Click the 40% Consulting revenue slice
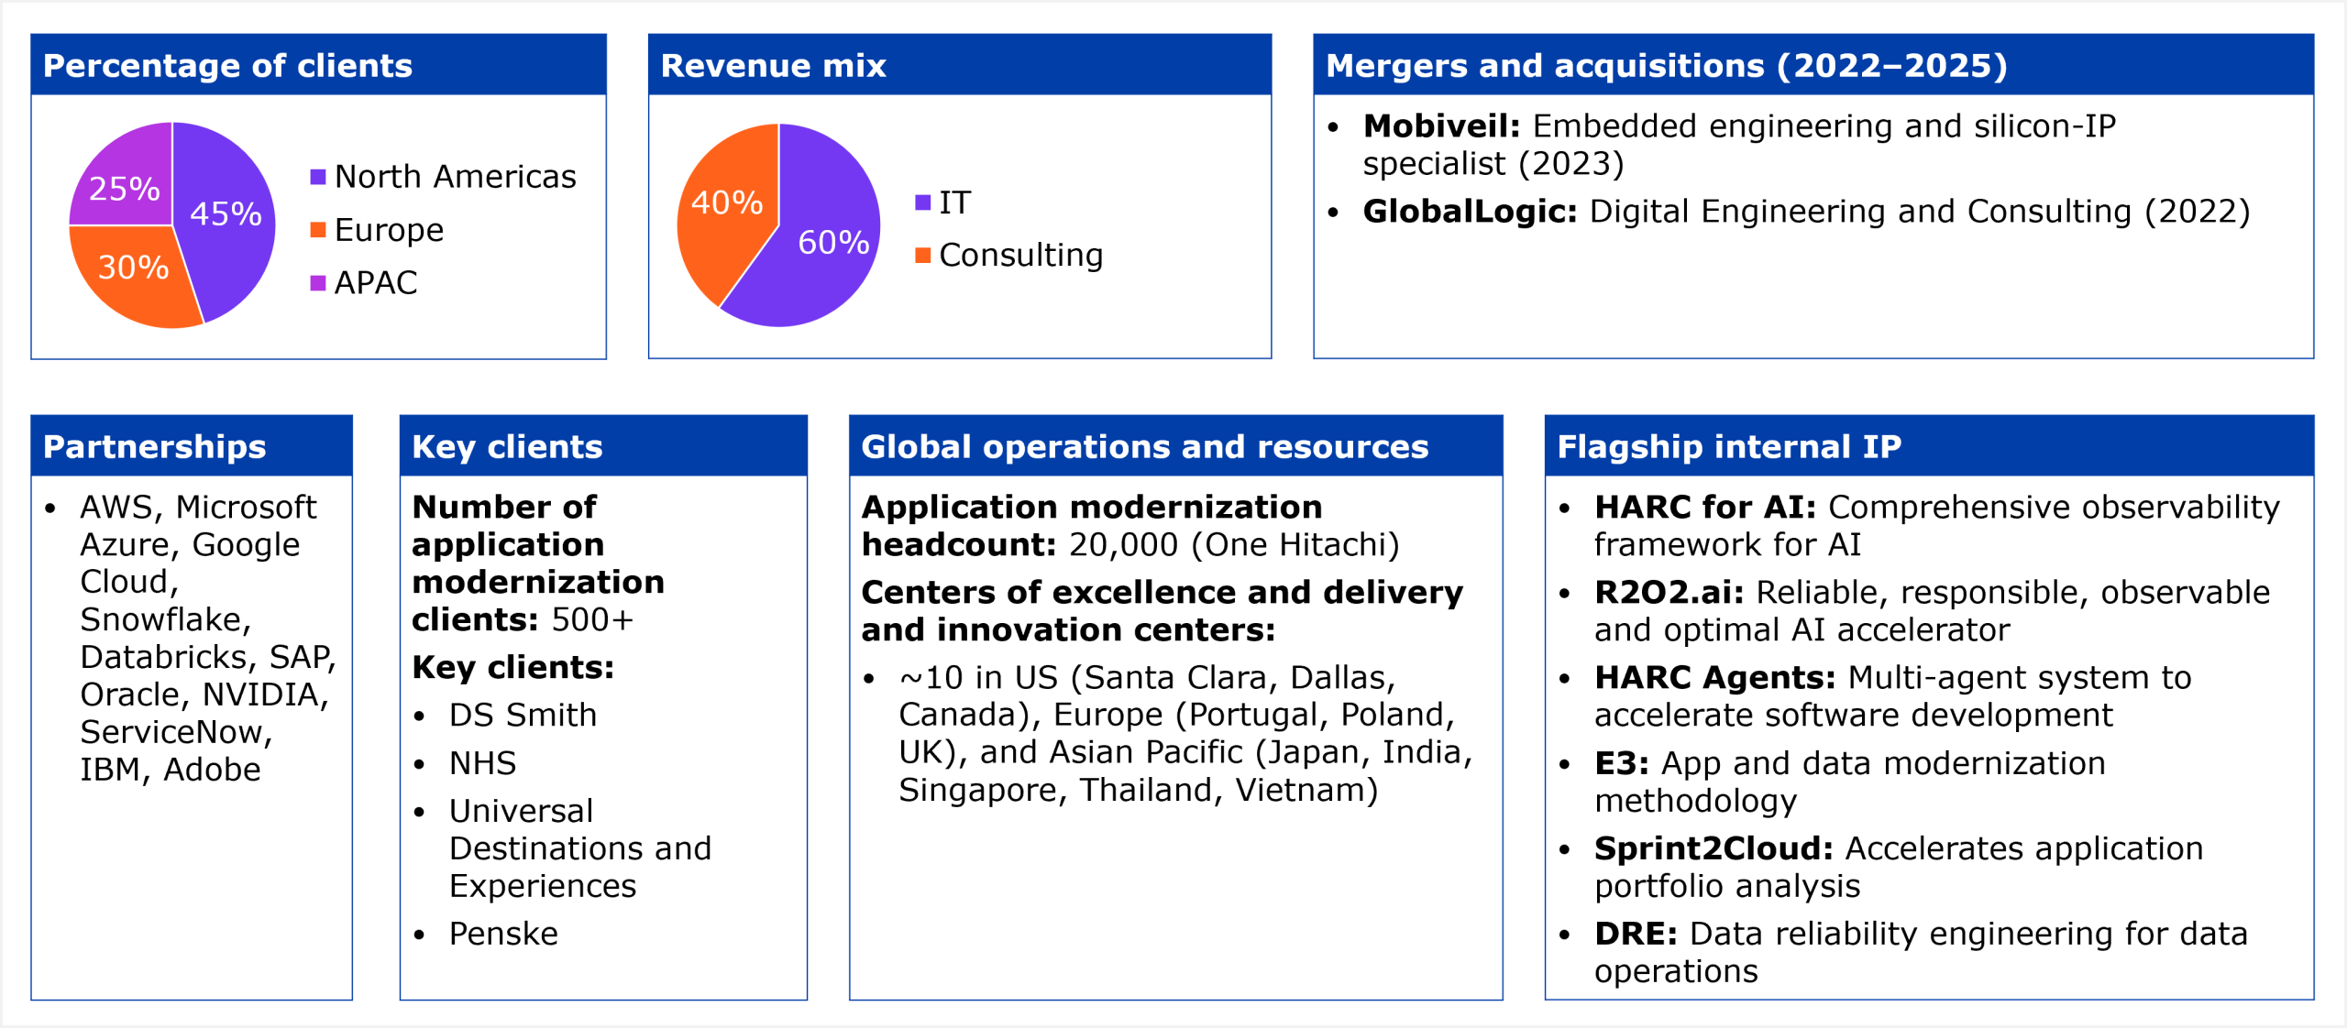This screenshot has width=2347, height=1028. (x=727, y=202)
